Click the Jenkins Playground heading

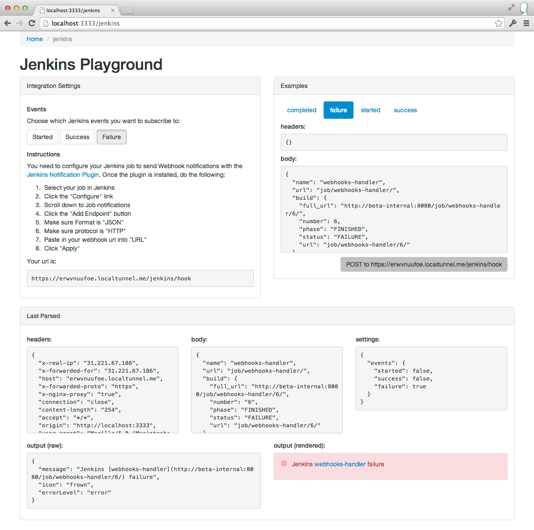[91, 65]
